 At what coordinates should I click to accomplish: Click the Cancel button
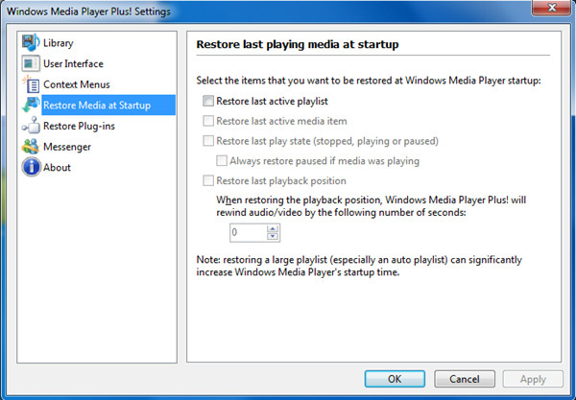point(465,379)
